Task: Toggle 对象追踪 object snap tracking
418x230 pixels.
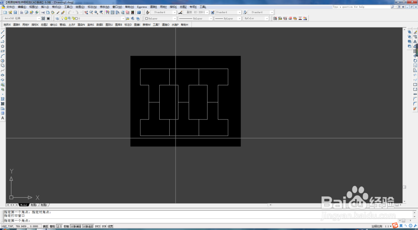Action: (88, 227)
